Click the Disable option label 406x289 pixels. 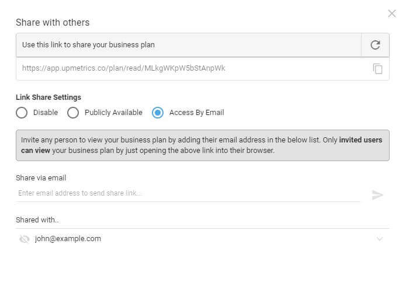[x=46, y=113]
